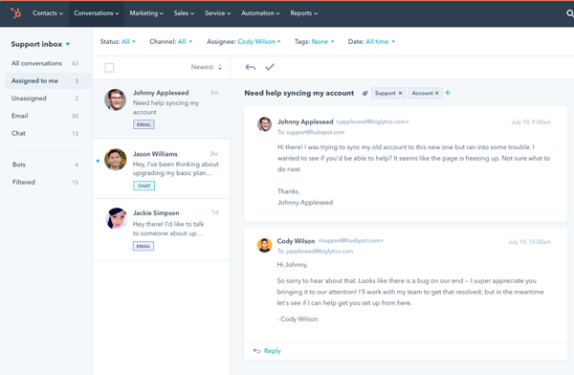Mark conversation closed with checkmark icon
This screenshot has height=375, width=574.
[x=270, y=67]
